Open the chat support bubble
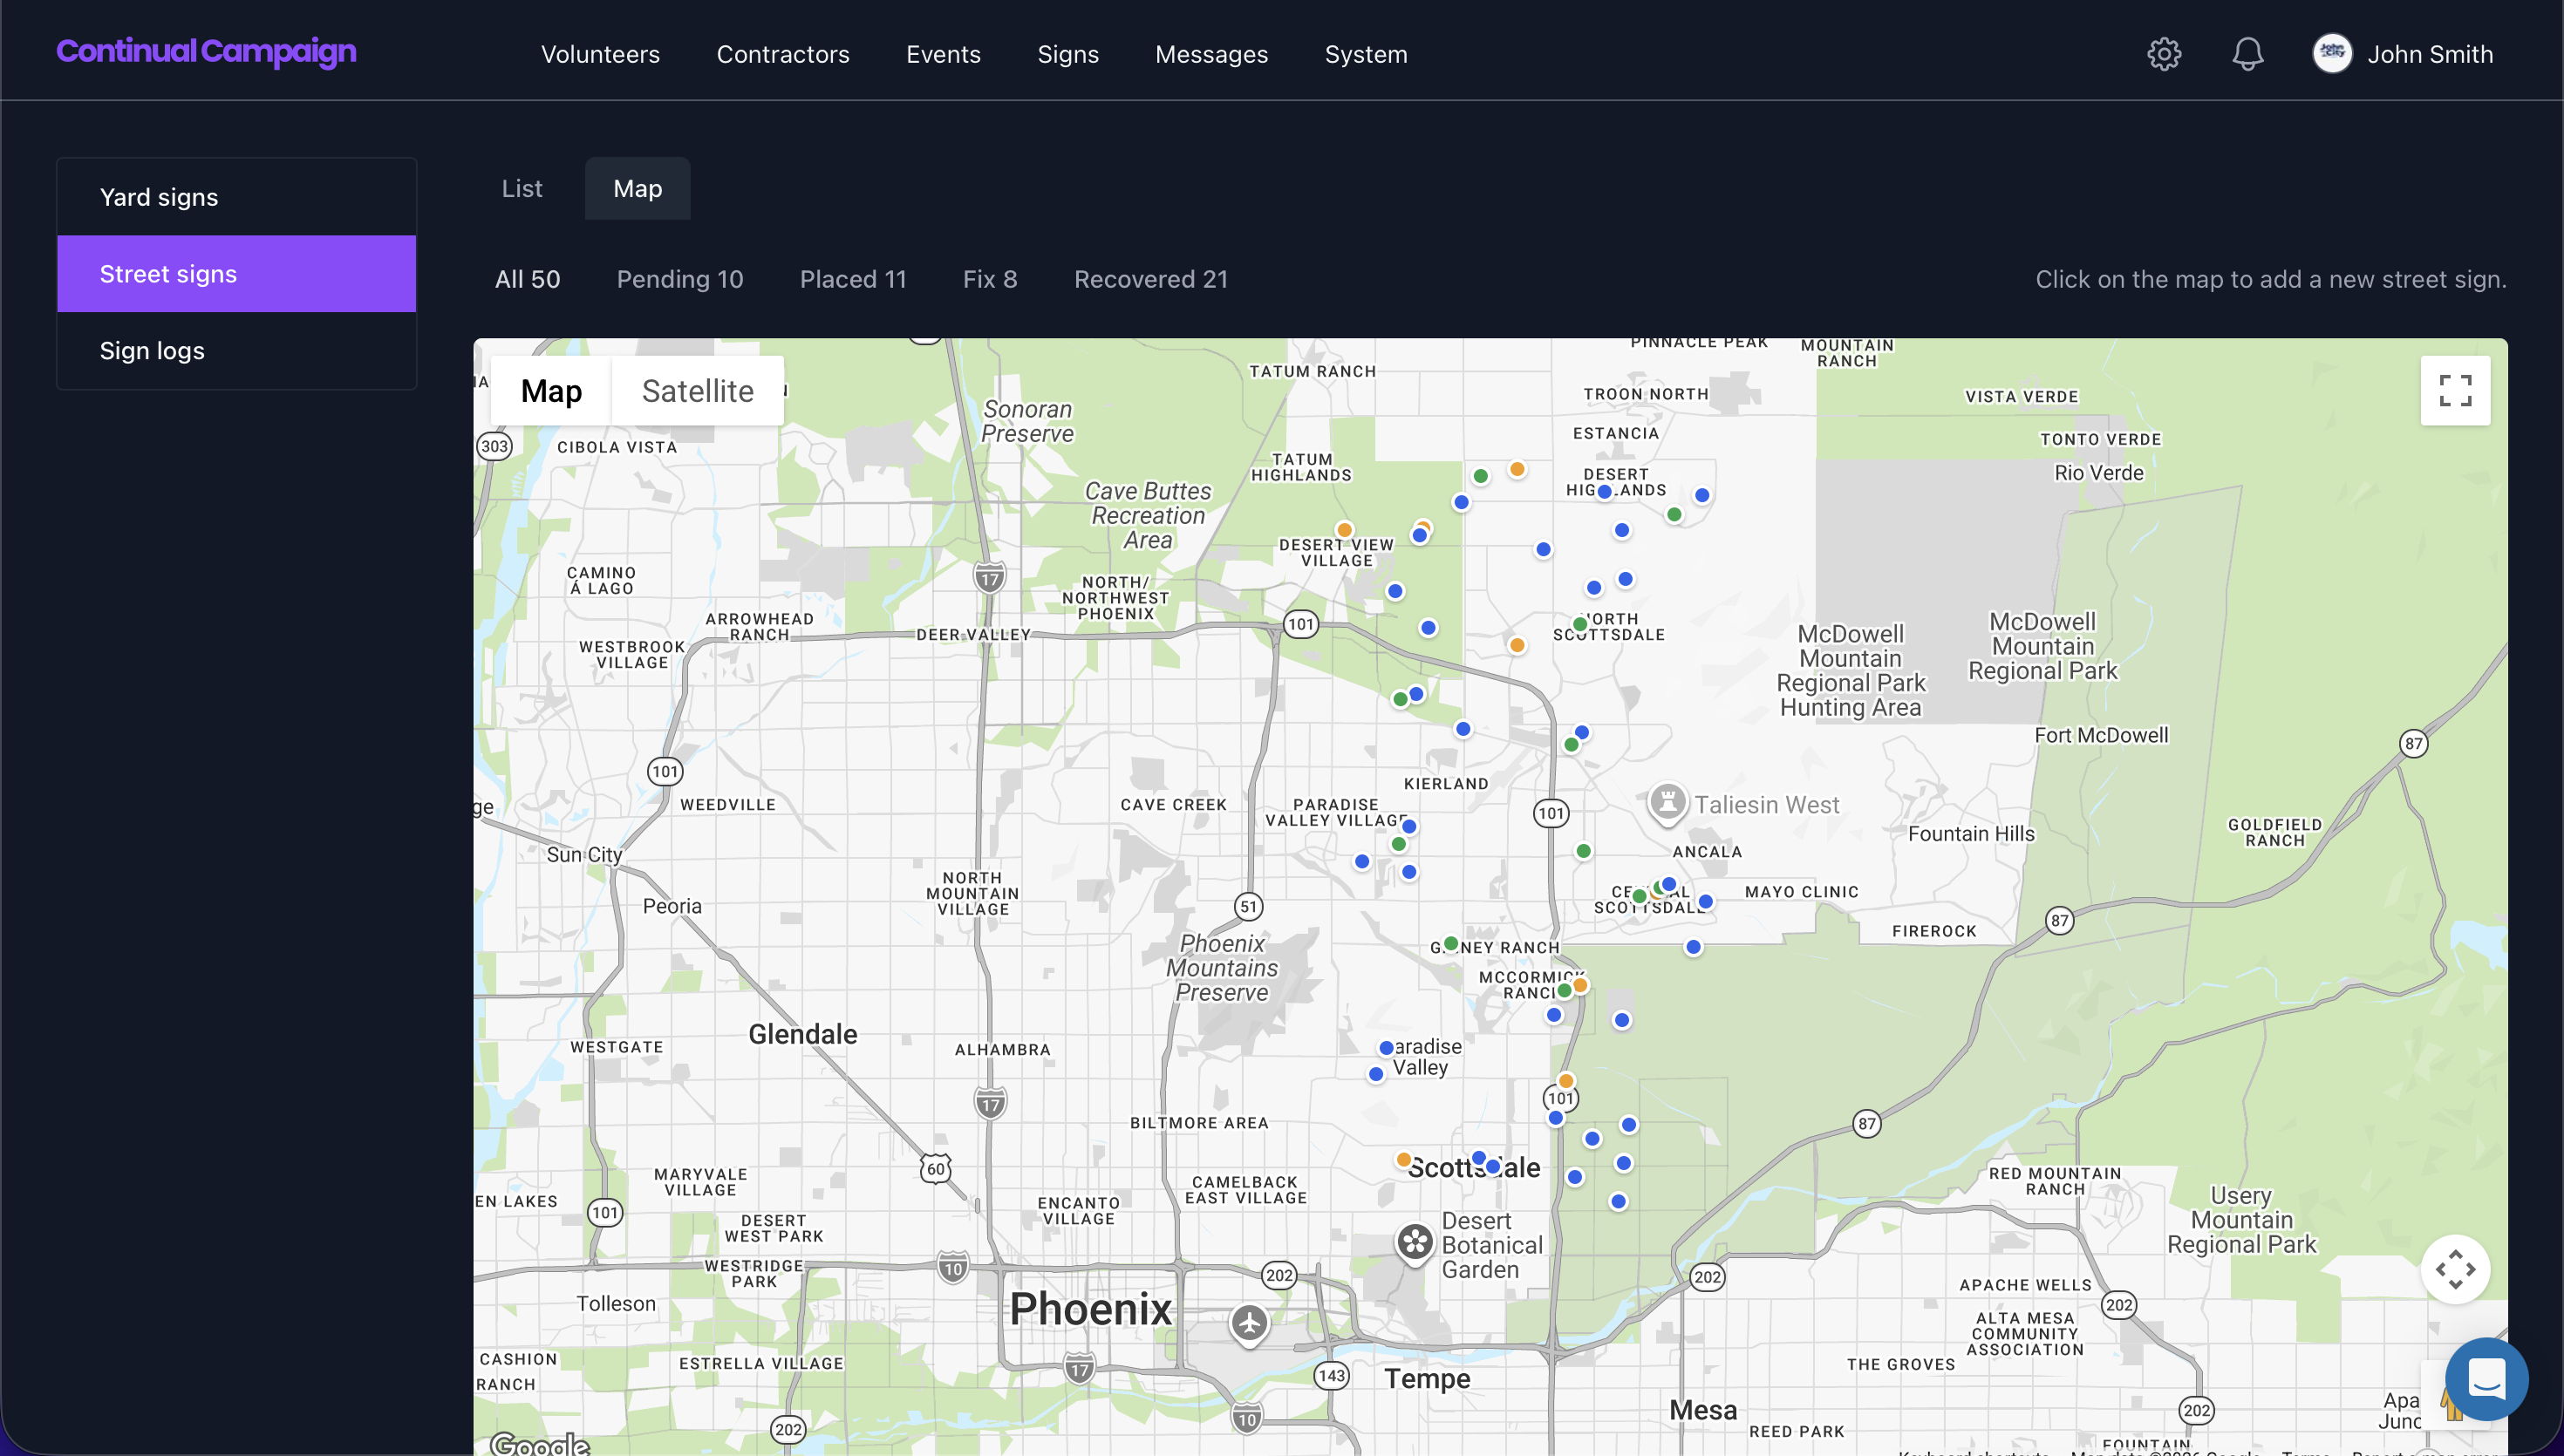The width and height of the screenshot is (2564, 1456). (x=2486, y=1379)
